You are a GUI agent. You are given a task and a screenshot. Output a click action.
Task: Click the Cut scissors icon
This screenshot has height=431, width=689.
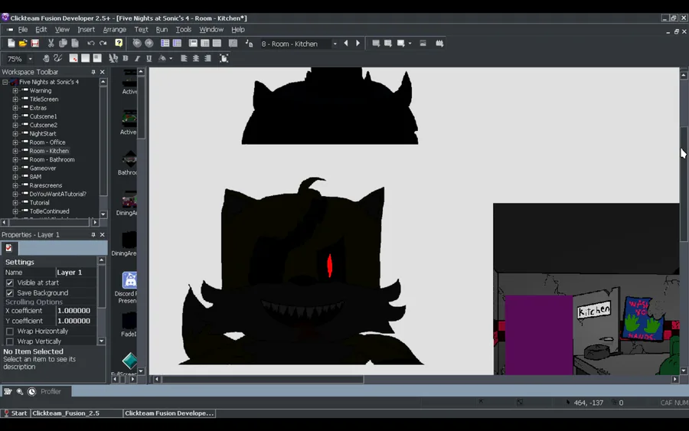point(51,43)
